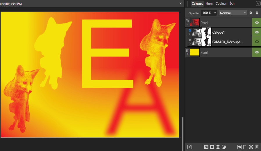Collapse the top Pixel layer group
The height and width of the screenshot is (151, 261).
click(187, 25)
